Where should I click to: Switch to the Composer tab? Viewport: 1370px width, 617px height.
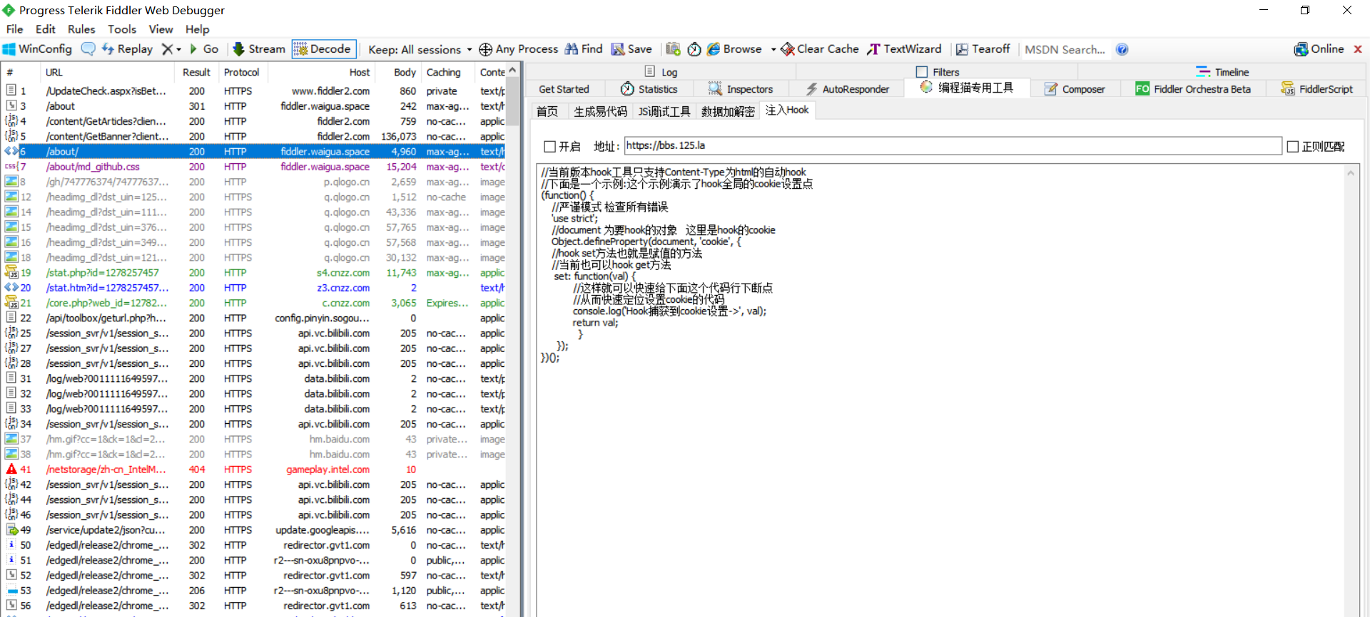1075,89
